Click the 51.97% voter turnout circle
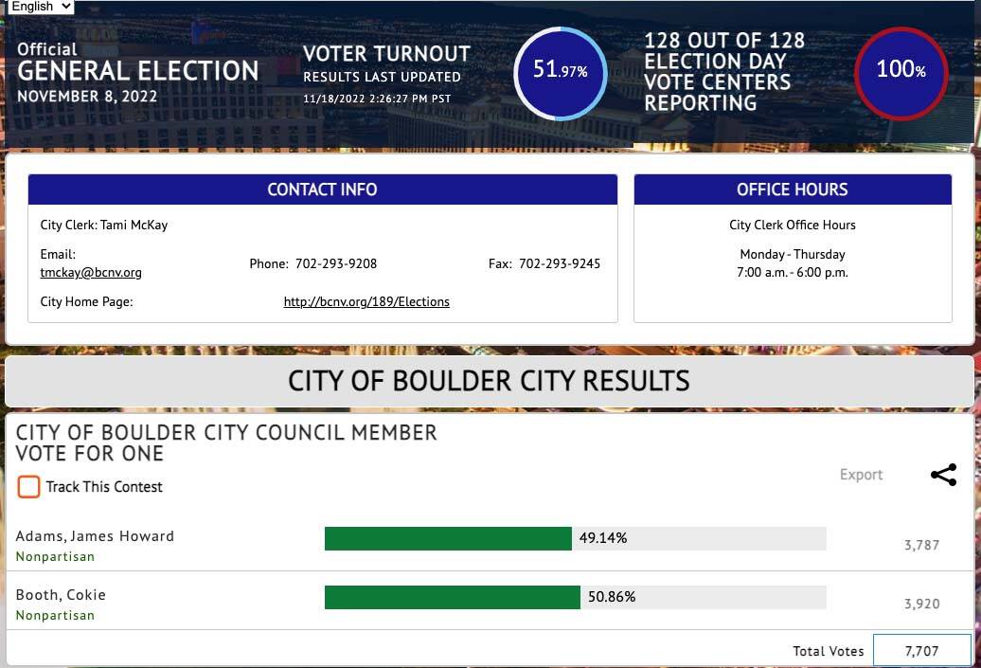 pyautogui.click(x=560, y=72)
